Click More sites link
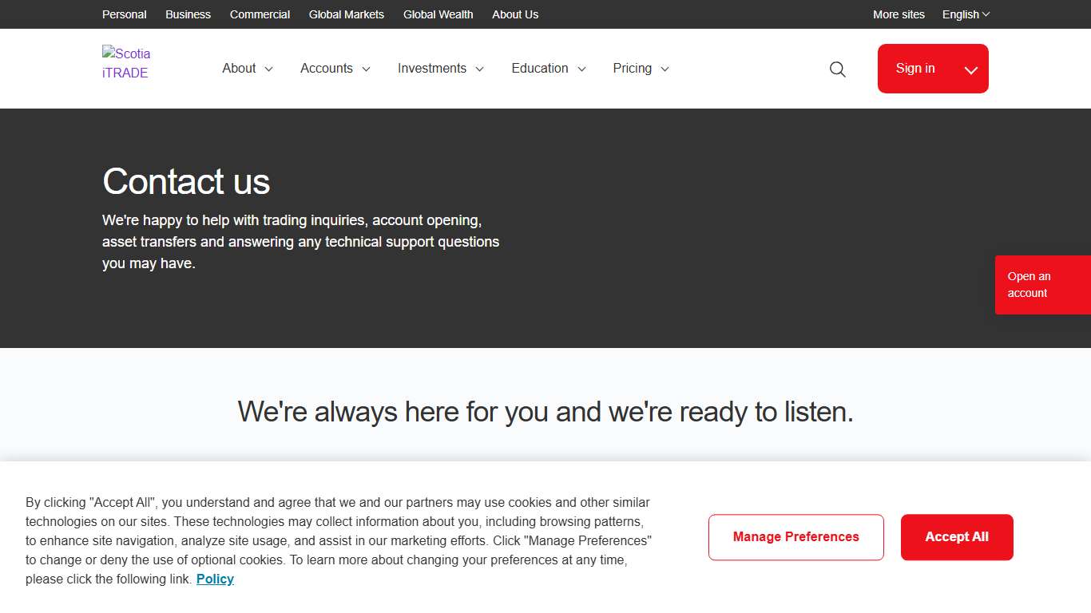 click(x=899, y=14)
